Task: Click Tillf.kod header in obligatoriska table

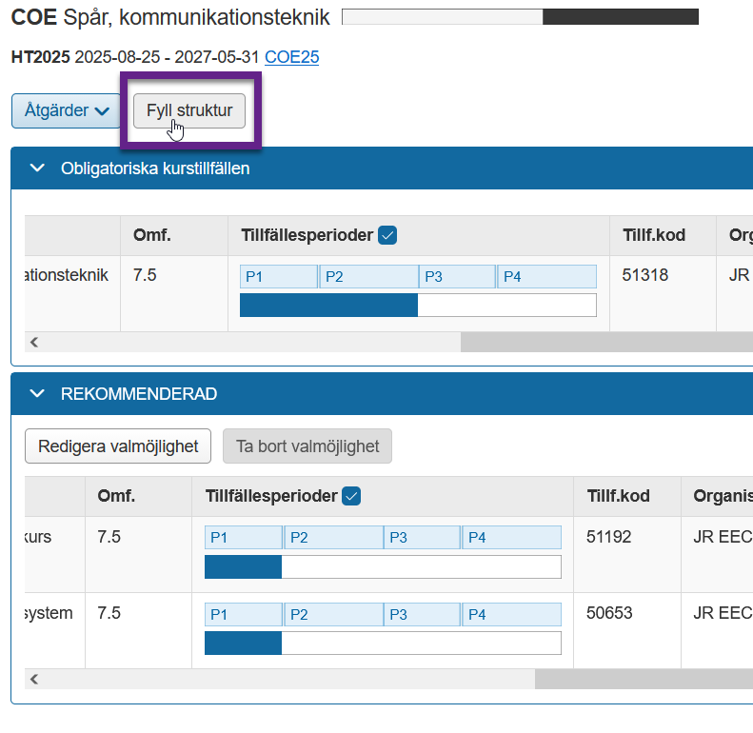Action: point(654,235)
